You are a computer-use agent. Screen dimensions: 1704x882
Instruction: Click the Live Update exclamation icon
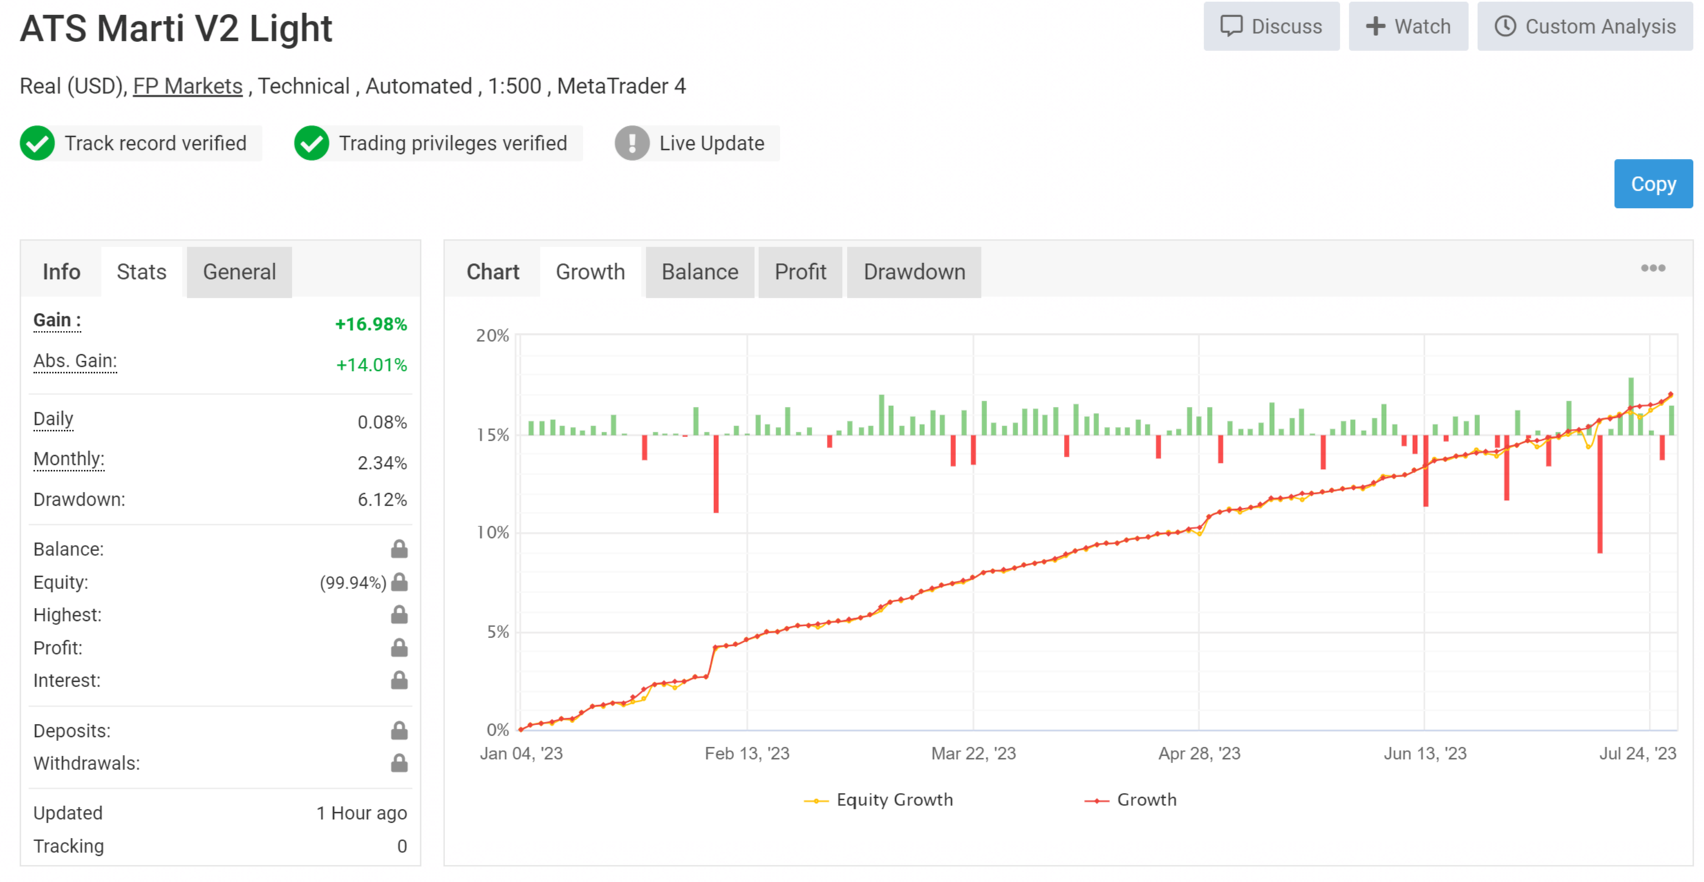coord(632,144)
